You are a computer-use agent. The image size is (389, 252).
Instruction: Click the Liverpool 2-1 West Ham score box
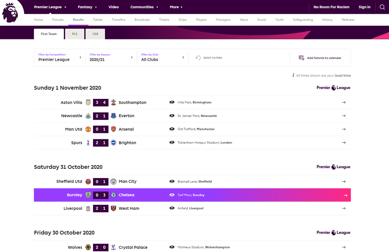[x=101, y=209]
